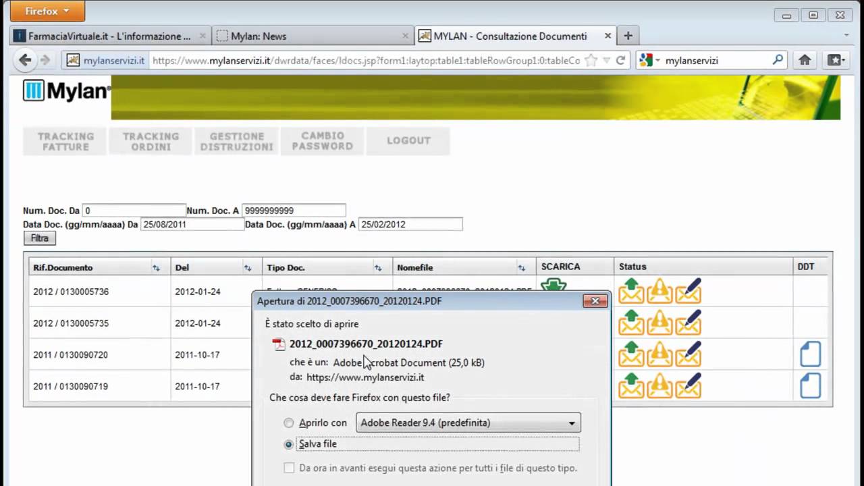The width and height of the screenshot is (864, 486).
Task: Close the MYLAN Consultazione Documenti tab
Action: point(607,36)
